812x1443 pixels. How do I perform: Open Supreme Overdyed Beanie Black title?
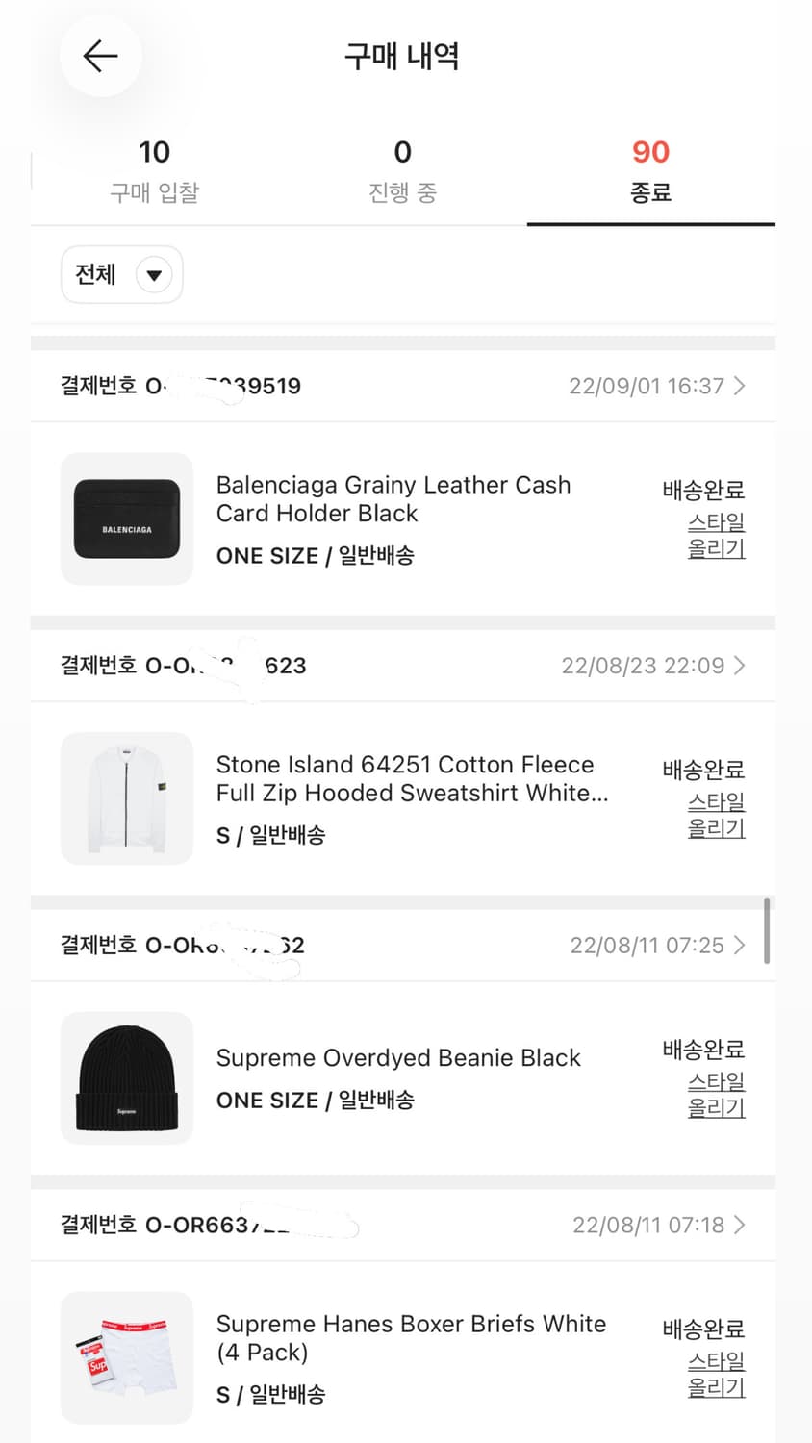pos(398,1058)
